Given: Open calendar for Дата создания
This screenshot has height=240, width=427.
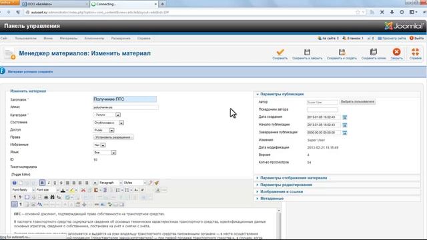Looking at the screenshot, I should click(345, 117).
